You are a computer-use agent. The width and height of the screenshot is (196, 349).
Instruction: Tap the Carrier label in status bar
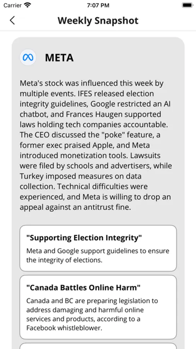tap(13, 5)
